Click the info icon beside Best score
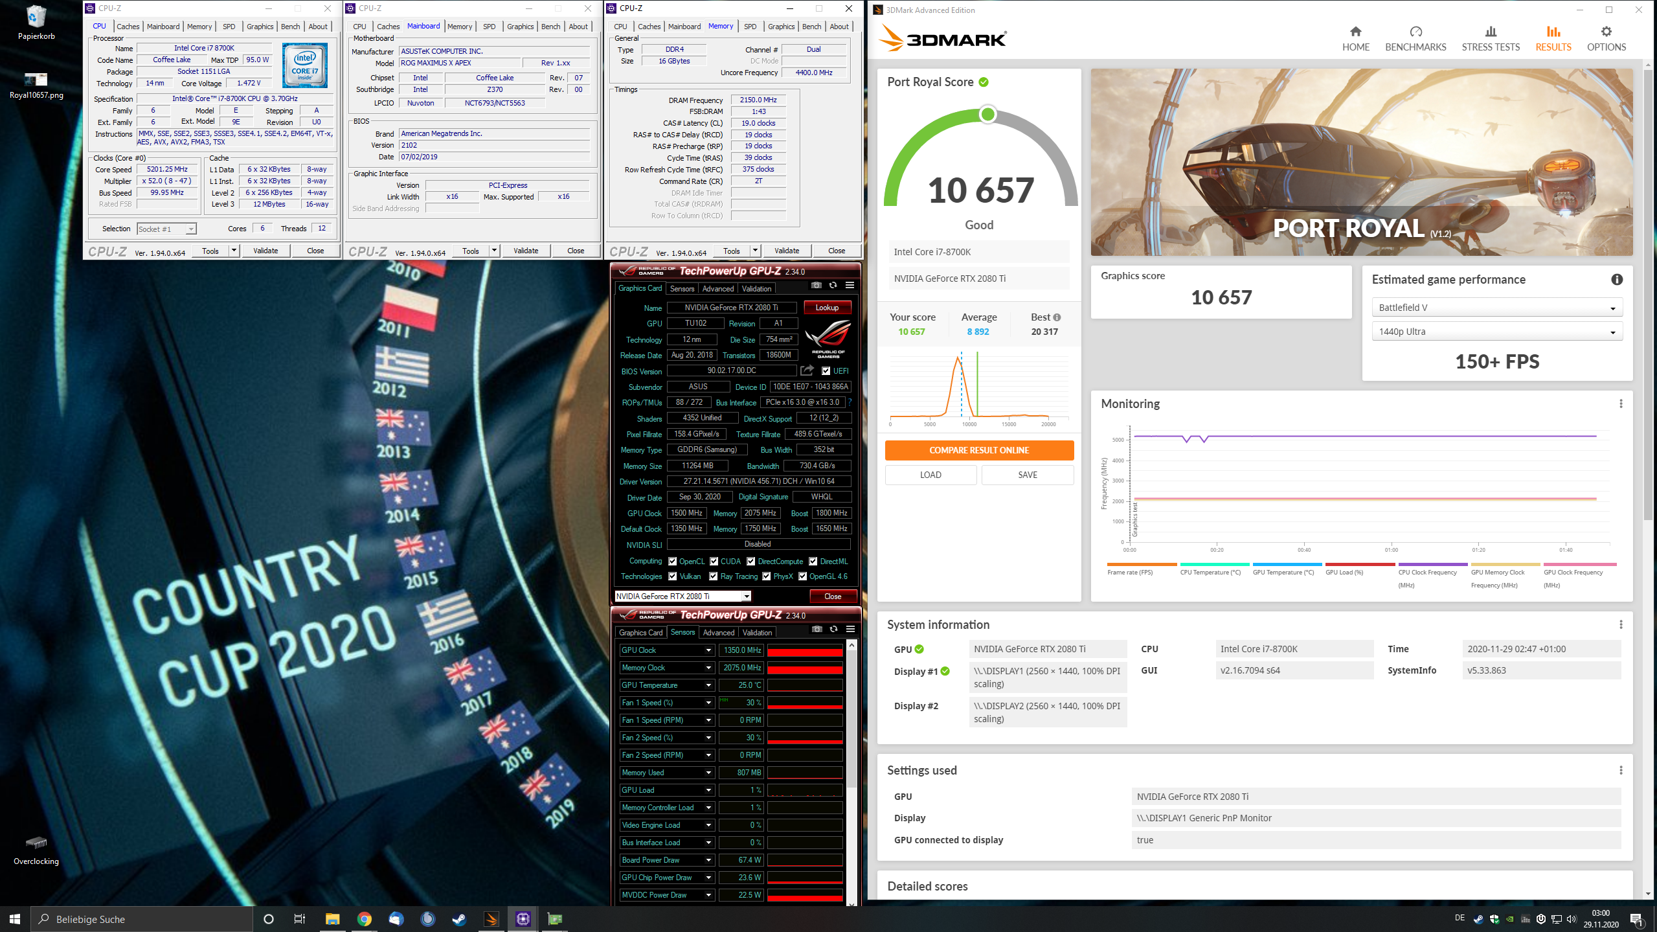The image size is (1657, 932). point(1057,317)
